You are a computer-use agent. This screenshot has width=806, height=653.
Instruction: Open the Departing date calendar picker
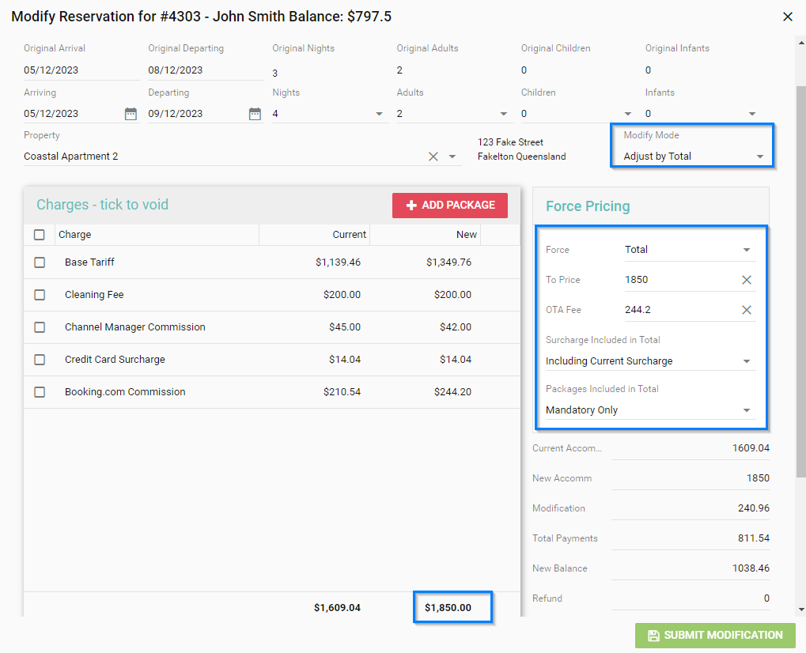[x=255, y=114]
